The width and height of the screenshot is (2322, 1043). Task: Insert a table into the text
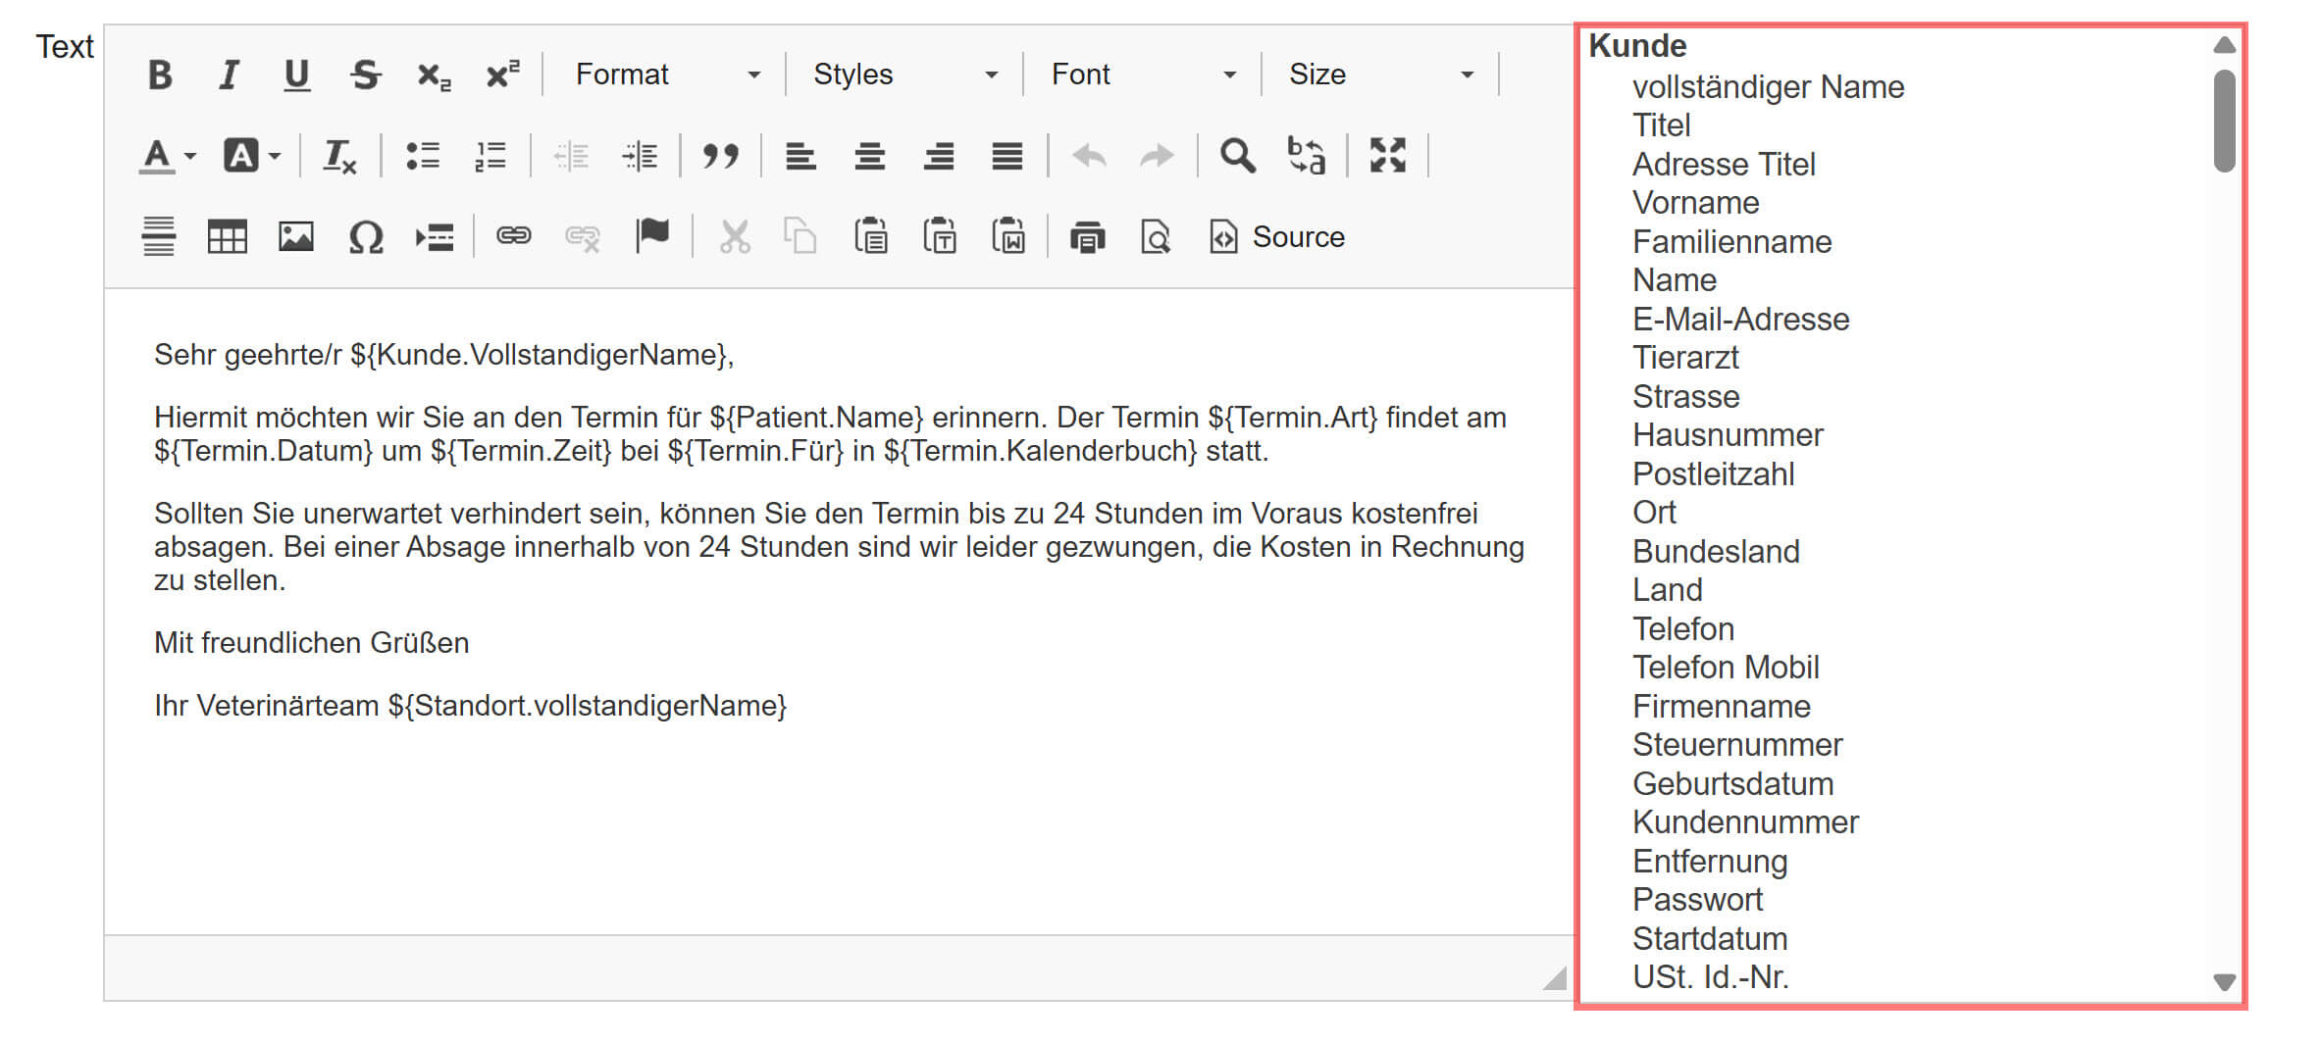tap(227, 237)
